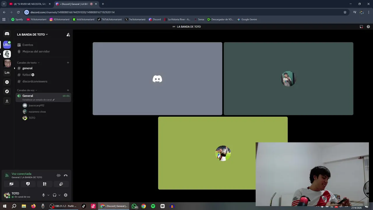The height and width of the screenshot is (210, 373).
Task: Open Firefox from the taskbar
Action: click(x=33, y=206)
